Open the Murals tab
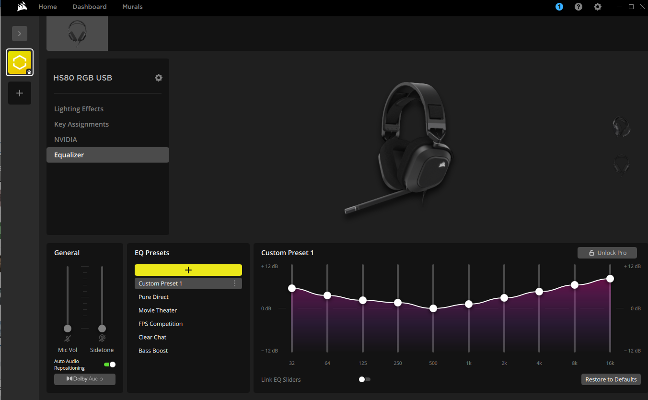Screen dimensions: 648x400 (x=132, y=7)
